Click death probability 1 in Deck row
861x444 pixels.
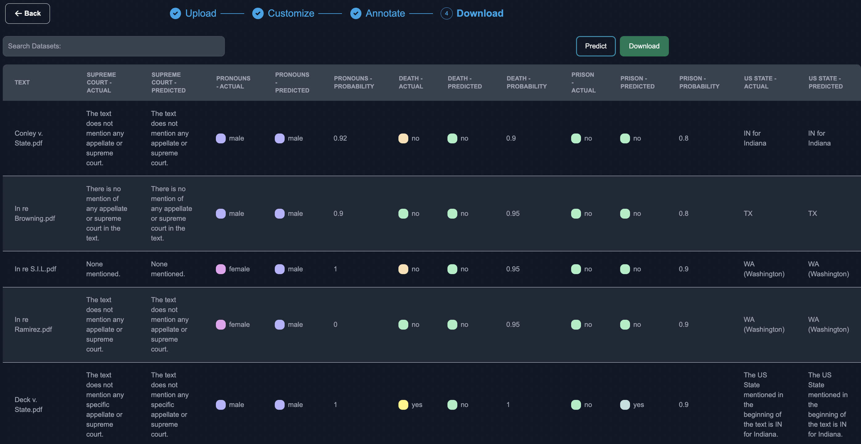[508, 405]
